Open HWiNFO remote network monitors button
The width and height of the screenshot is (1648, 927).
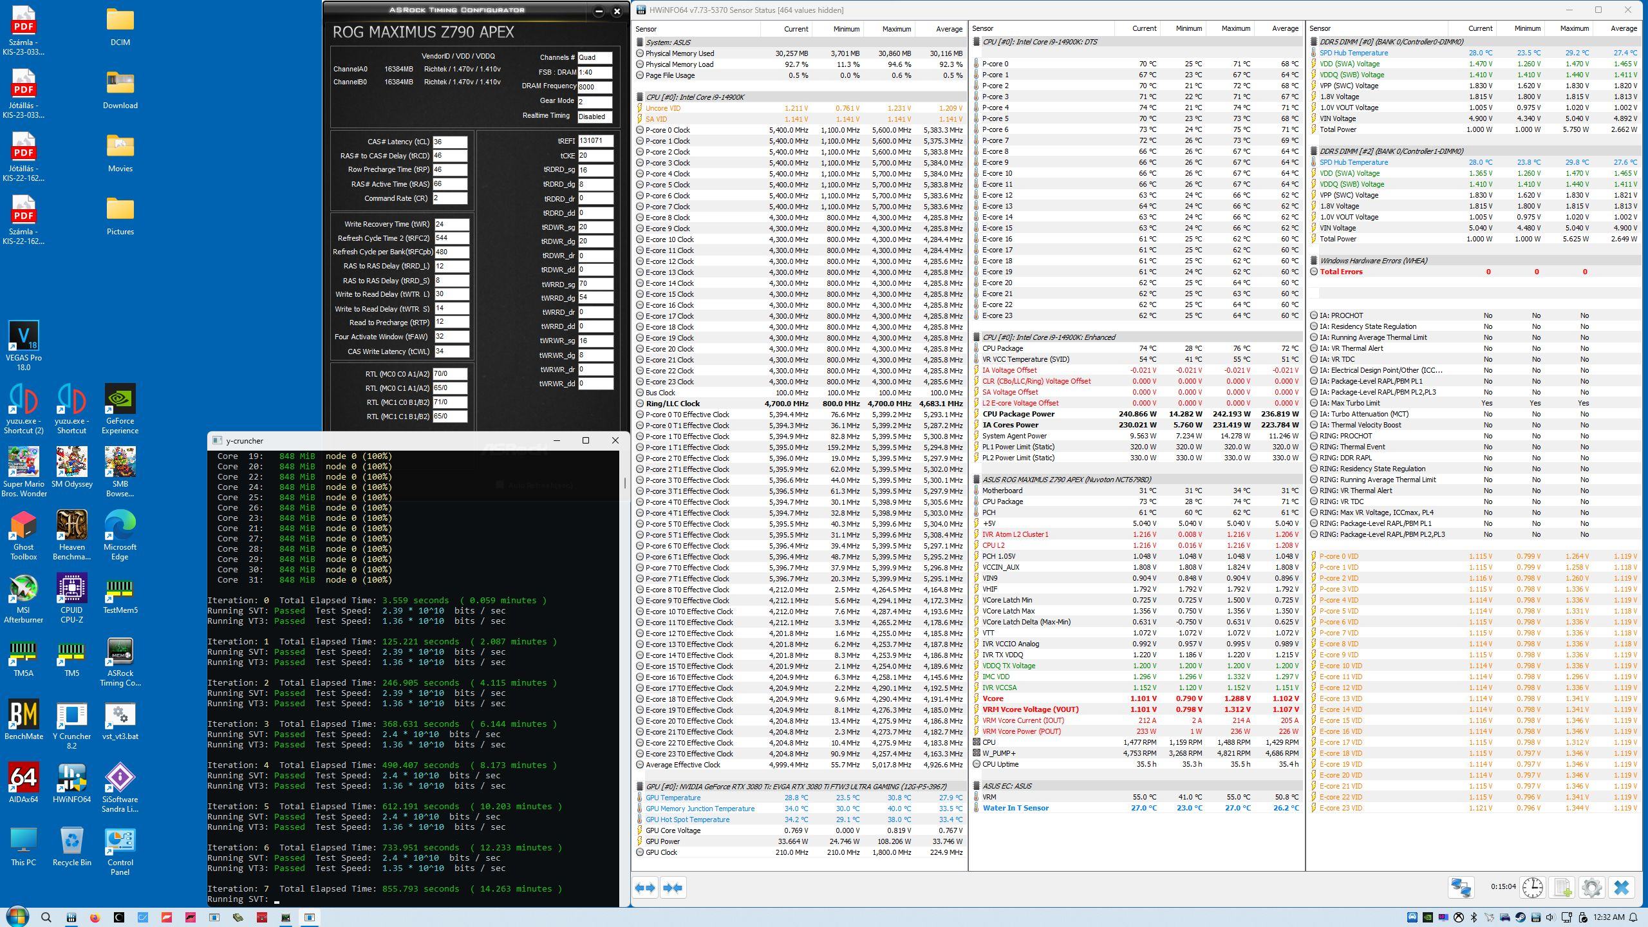click(1461, 888)
